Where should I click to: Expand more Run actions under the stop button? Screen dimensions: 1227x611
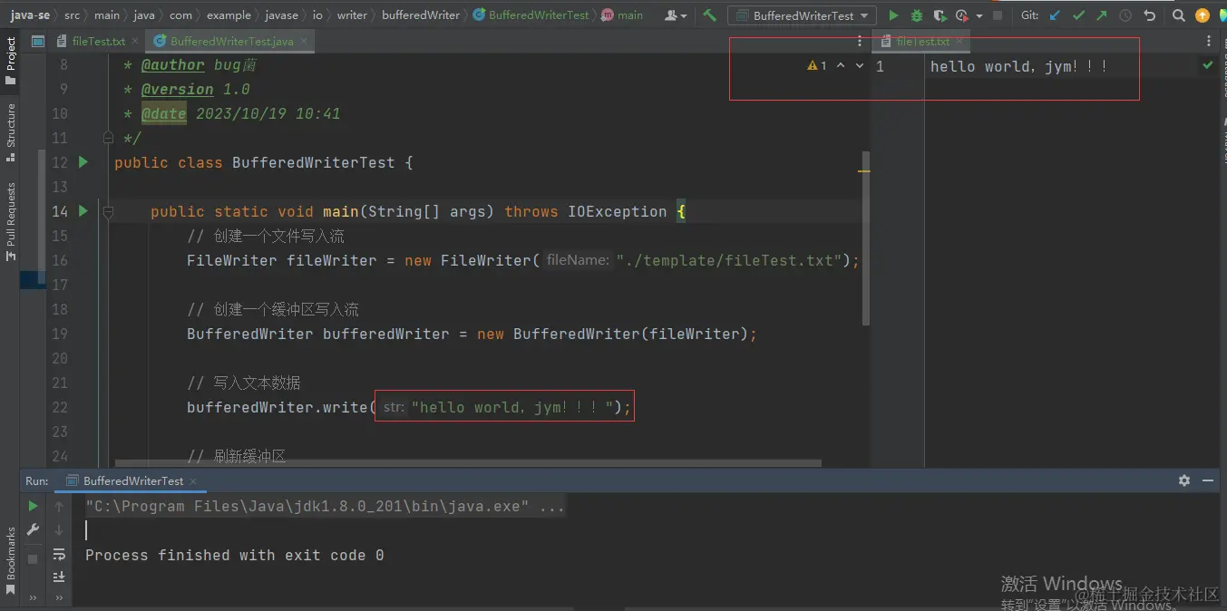(x=34, y=597)
